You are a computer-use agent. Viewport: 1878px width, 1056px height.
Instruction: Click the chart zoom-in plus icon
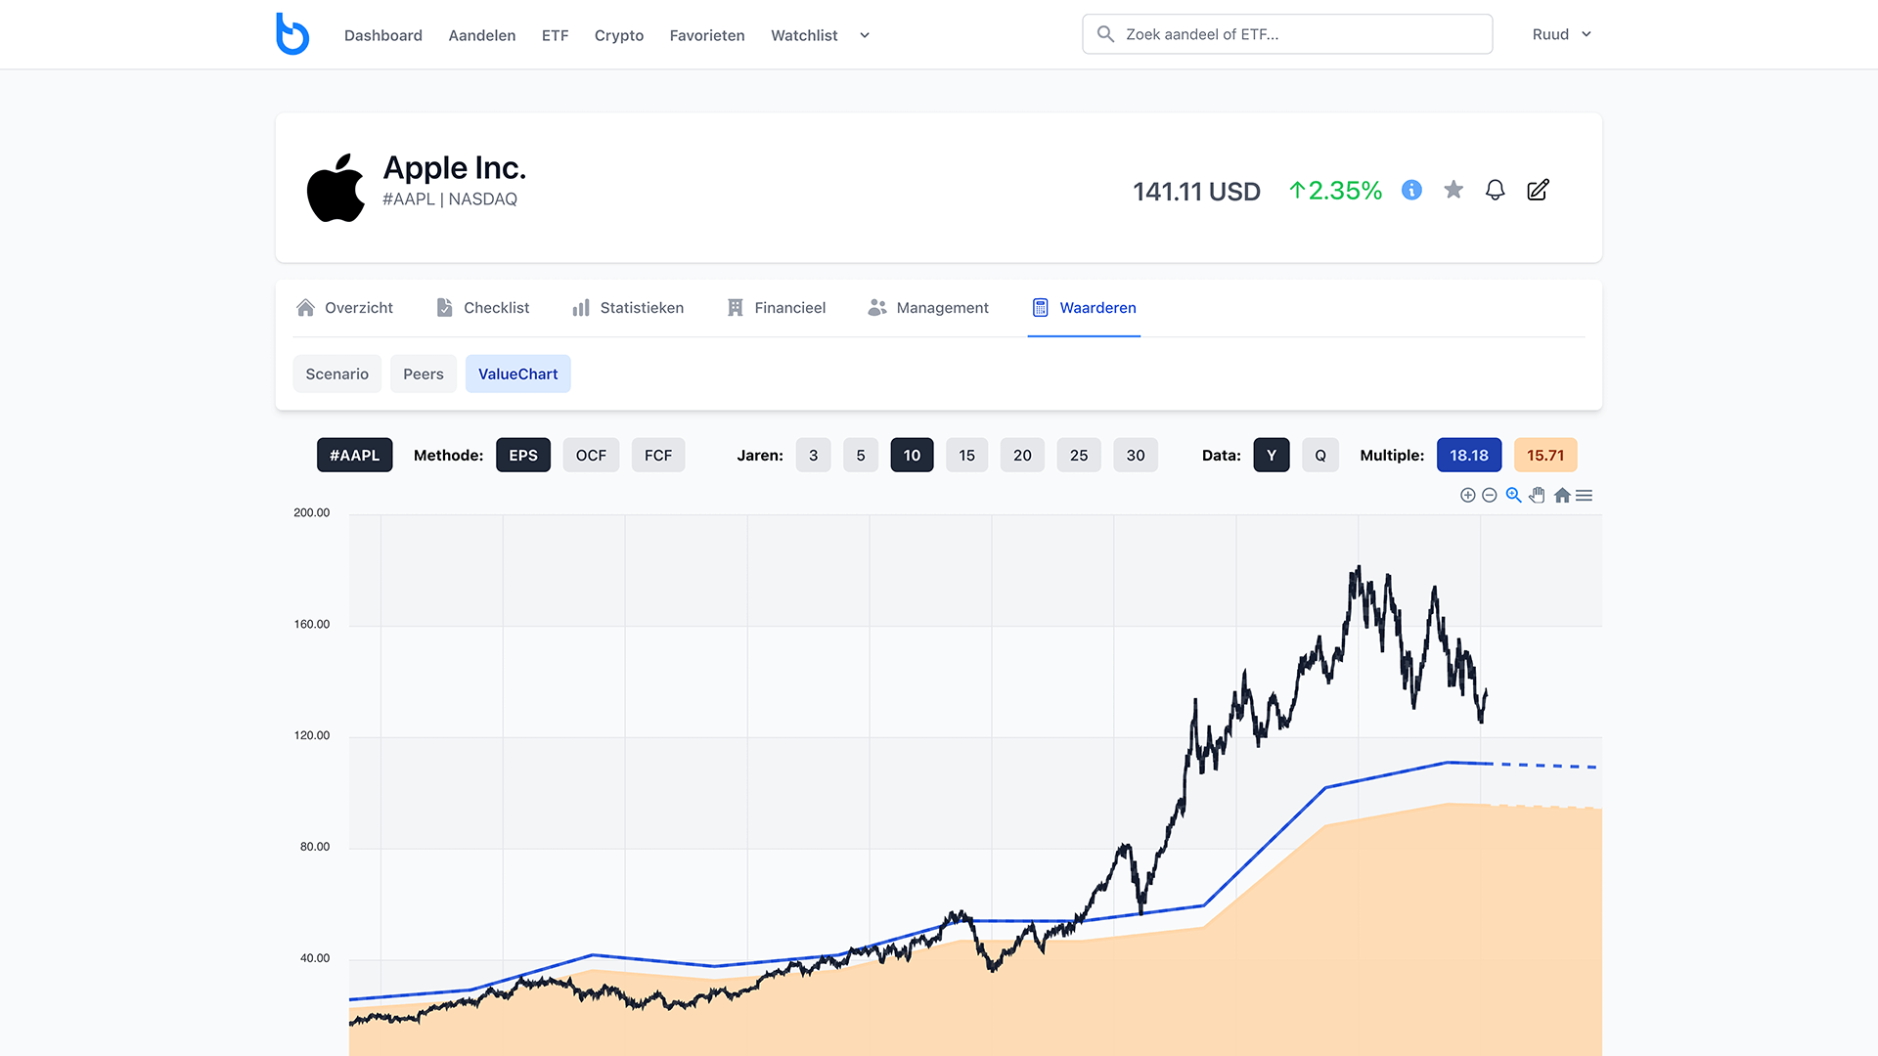(1467, 496)
